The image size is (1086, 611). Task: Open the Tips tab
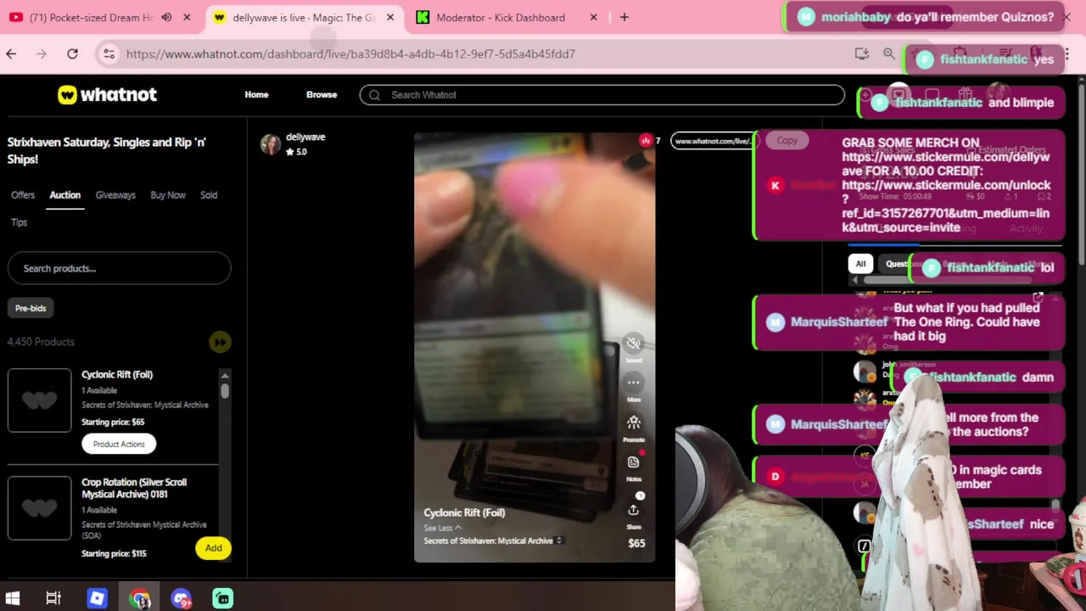tap(19, 222)
